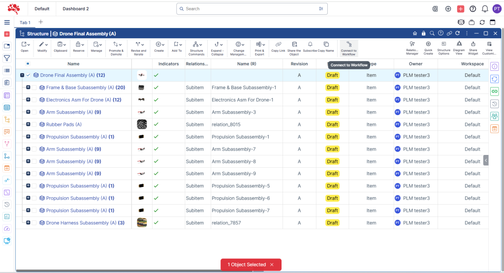The height and width of the screenshot is (273, 504).
Task: Click the Copy Link toolbar icon
Action: (278, 45)
